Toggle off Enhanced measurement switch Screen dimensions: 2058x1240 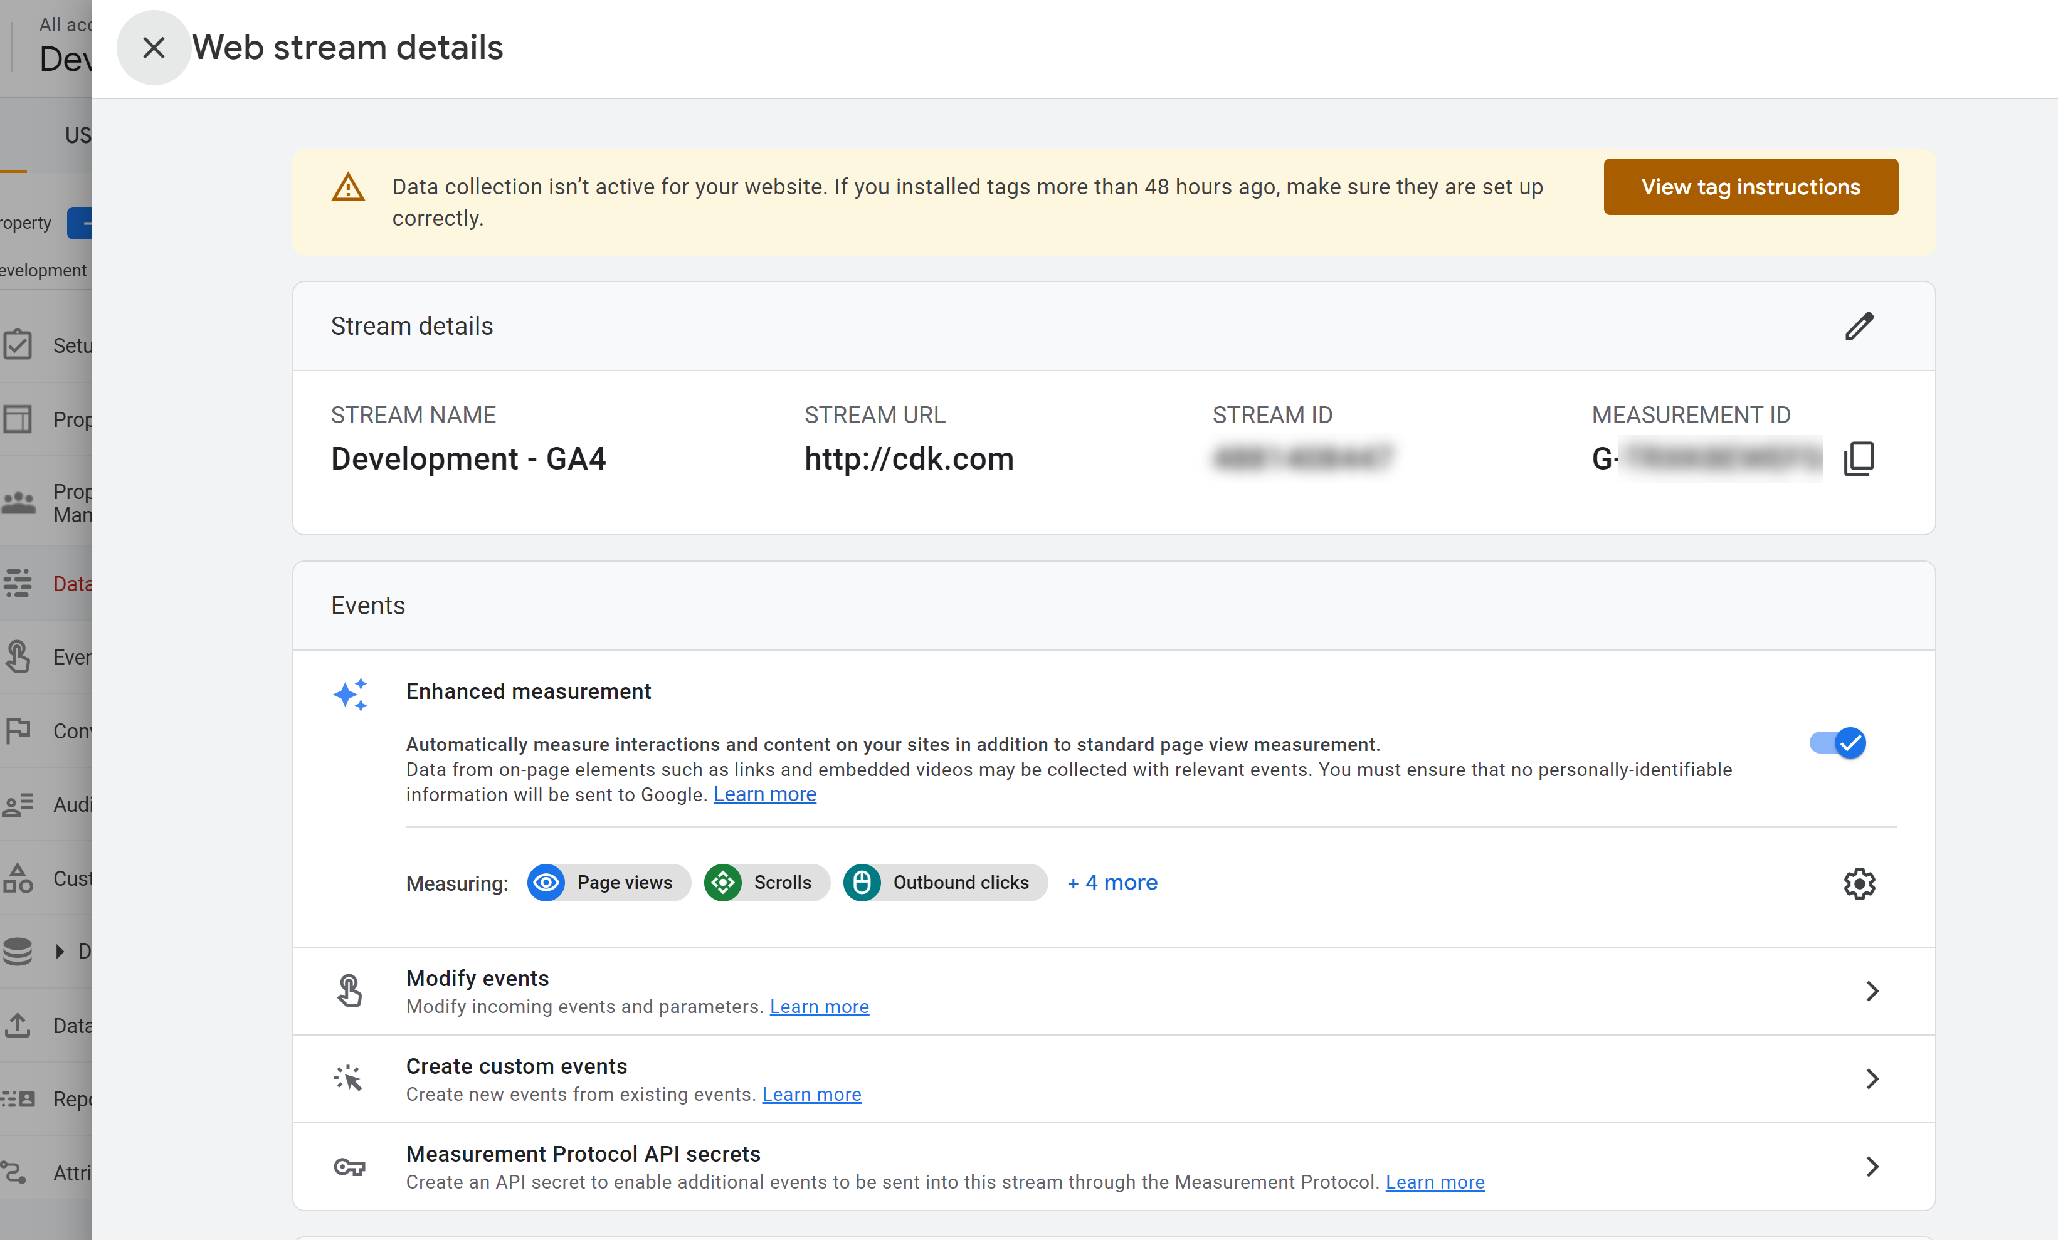coord(1837,742)
